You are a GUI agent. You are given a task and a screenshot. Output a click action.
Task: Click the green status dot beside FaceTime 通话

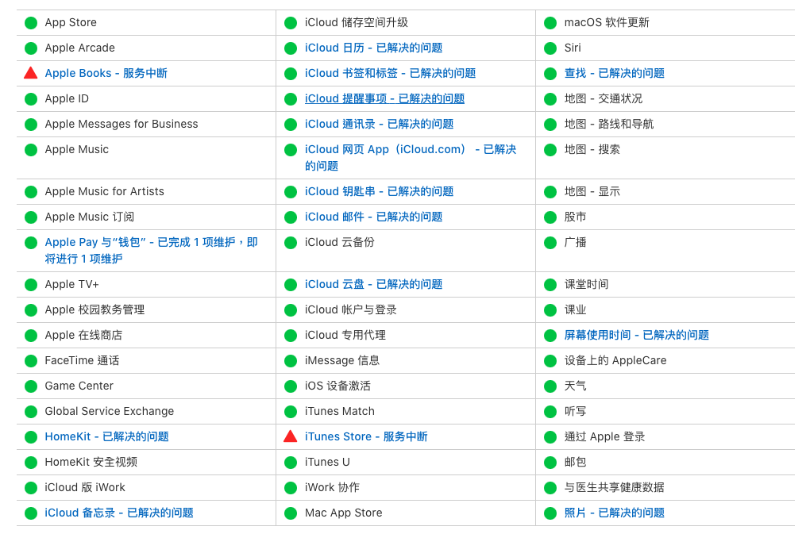click(x=31, y=361)
